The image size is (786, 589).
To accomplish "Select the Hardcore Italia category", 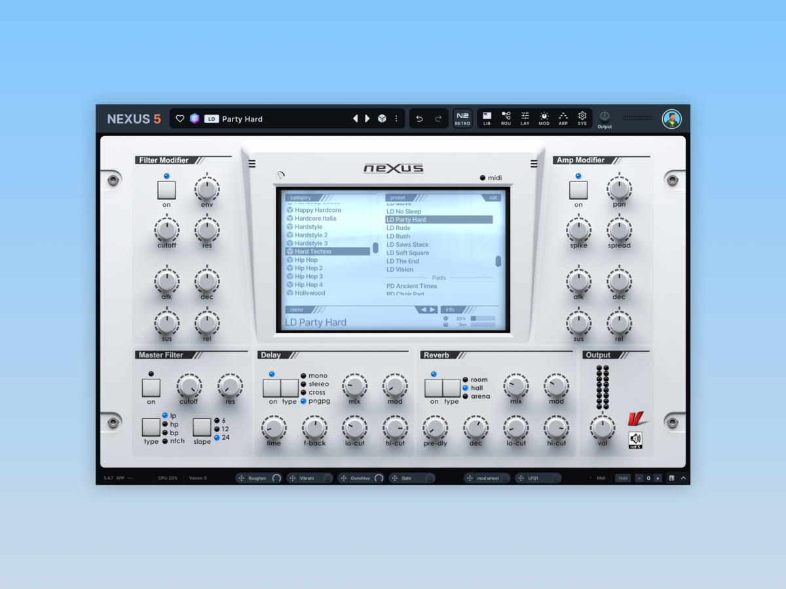I will coord(315,219).
